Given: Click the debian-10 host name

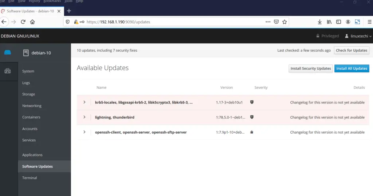Looking at the screenshot, I should (x=41, y=53).
